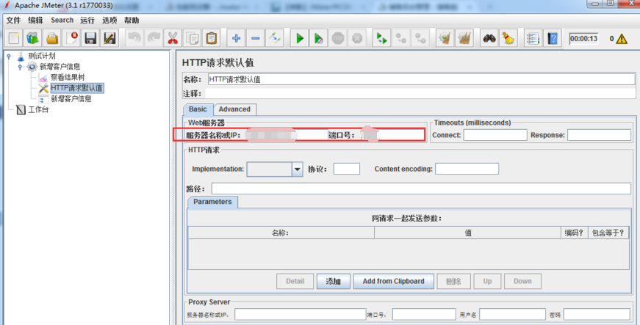This screenshot has width=640, height=325.
Task: Collapse the 新增客户信息 thread group handle
Action: 20,67
